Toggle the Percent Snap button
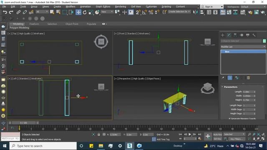267x150 pixels. (x=151, y=12)
